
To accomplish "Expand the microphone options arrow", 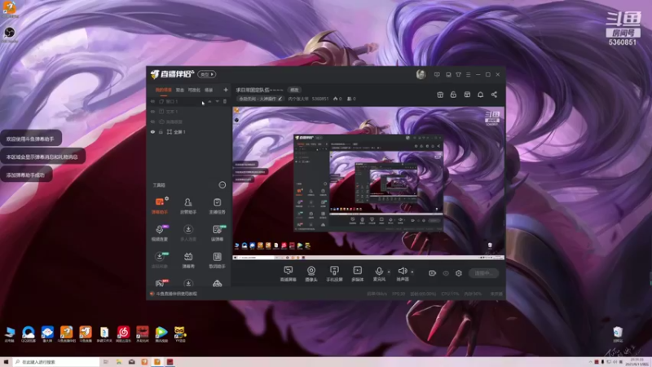I will [x=389, y=272].
